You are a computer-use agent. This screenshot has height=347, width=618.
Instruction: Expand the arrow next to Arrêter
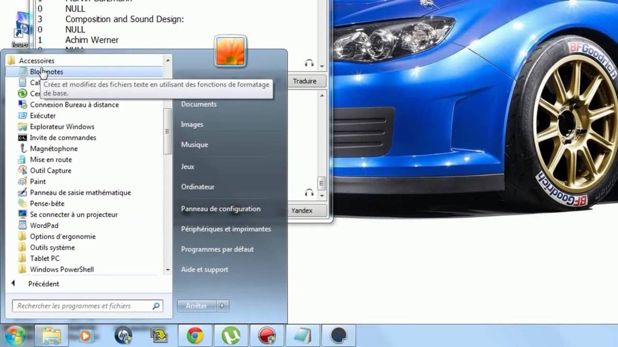coord(223,306)
